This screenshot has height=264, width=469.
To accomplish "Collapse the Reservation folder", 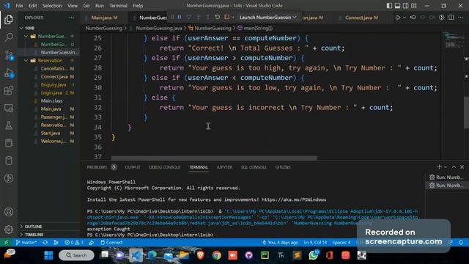I will click(49, 60).
